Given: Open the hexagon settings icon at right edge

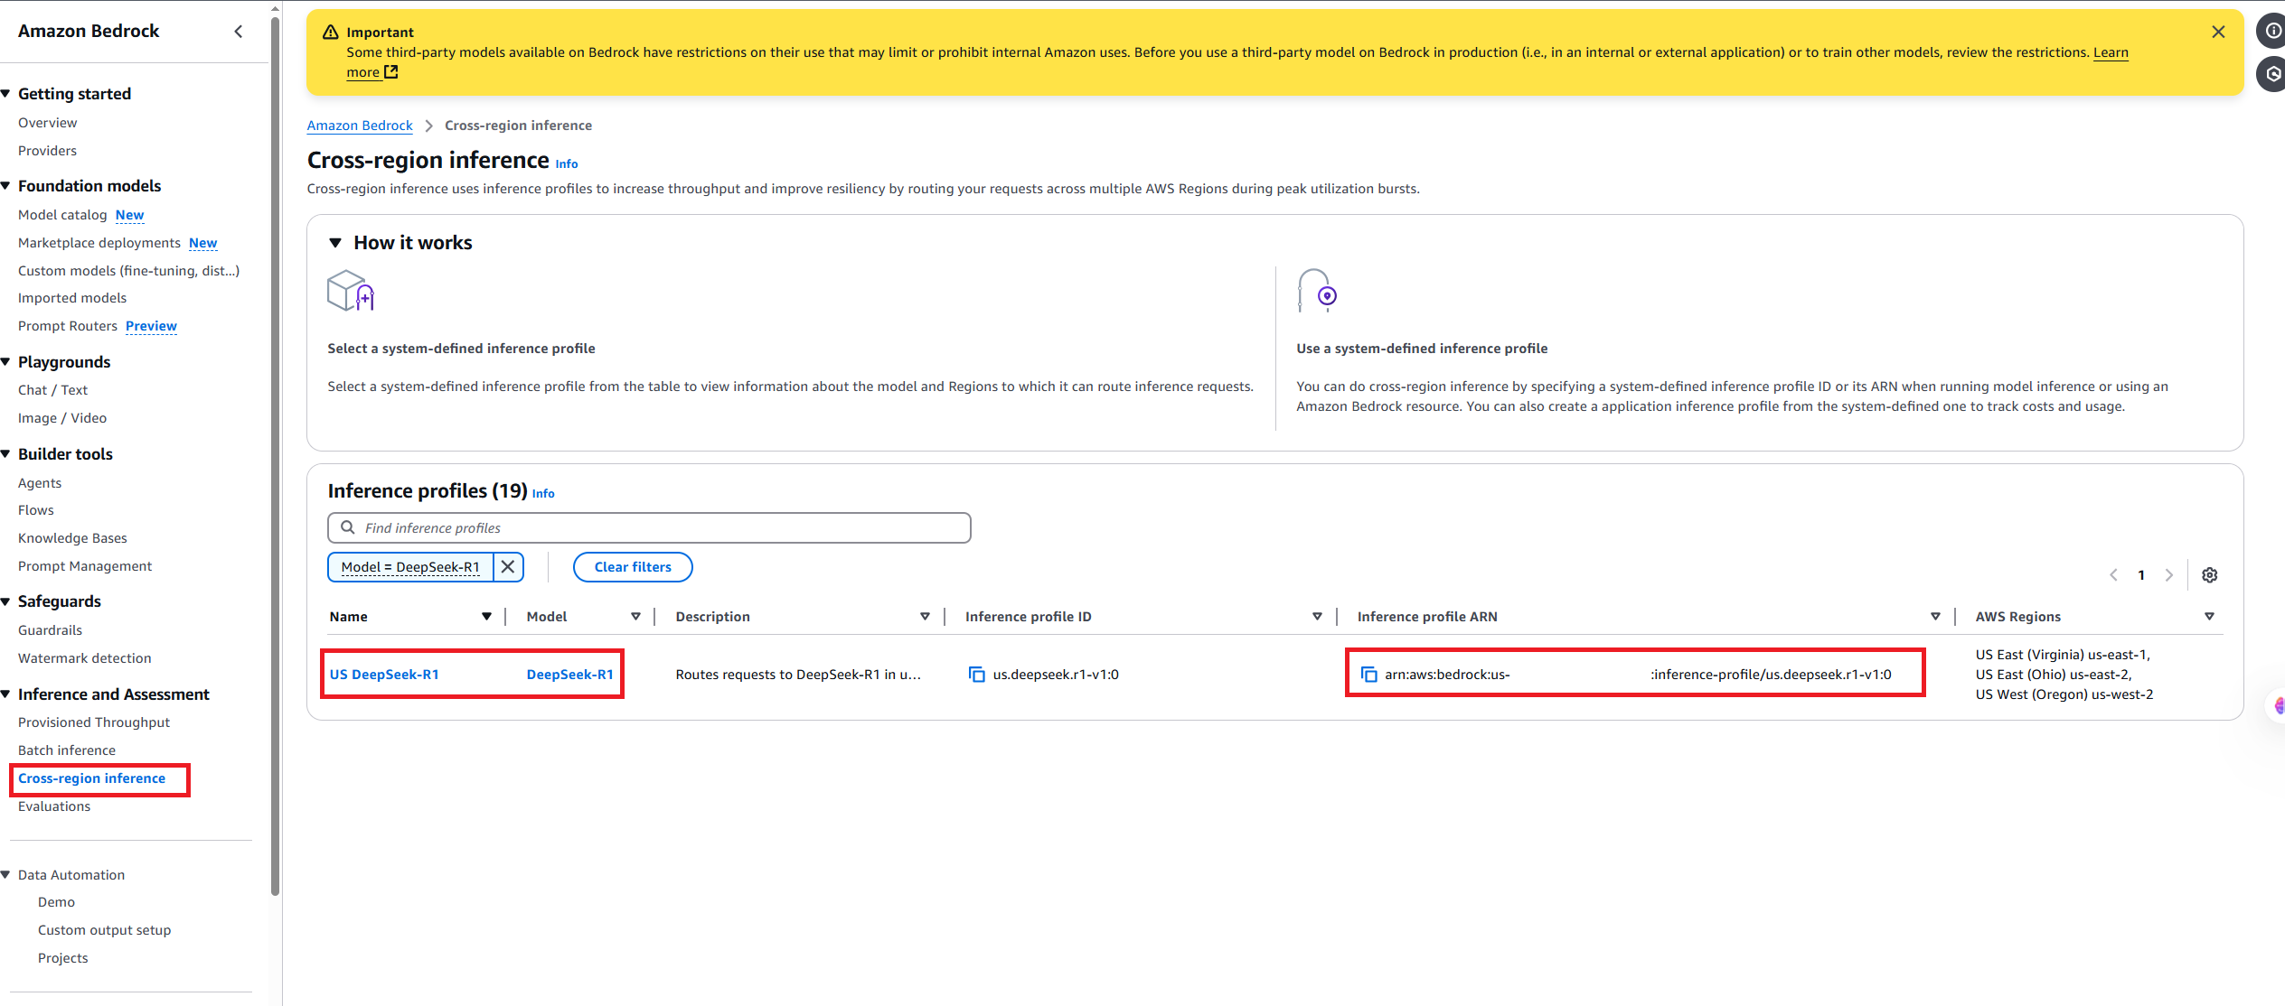Looking at the screenshot, I should coord(2272,74).
